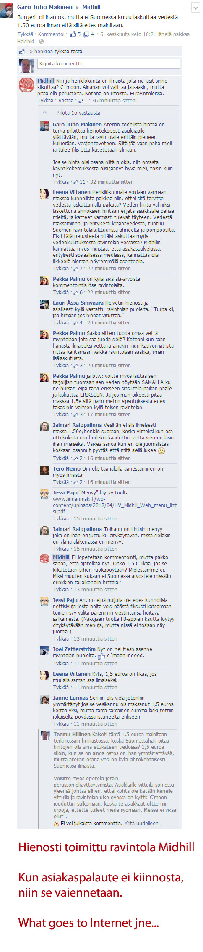Screen dimensions: 203x952
Task: Click 'Tykkää' on Tero Heino's comment
Action: [60, 482]
